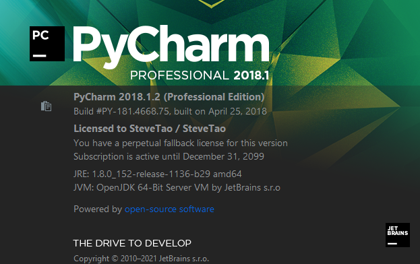This screenshot has width=420, height=264.
Task: Click the December 31, 2099 expiry date
Action: [x=223, y=156]
